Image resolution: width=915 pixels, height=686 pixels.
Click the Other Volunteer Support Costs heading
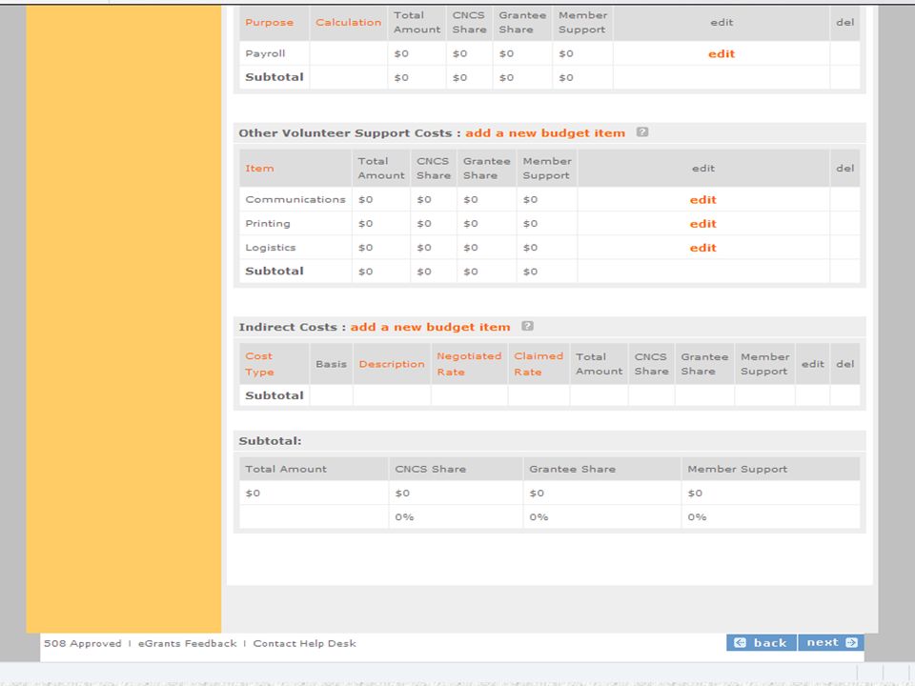pos(345,133)
